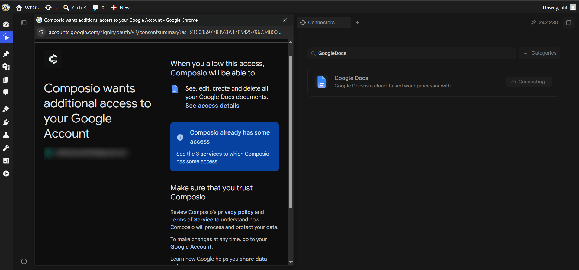The image size is (579, 270).
Task: Open Ctrl+K search in admin bar
Action: click(75, 8)
